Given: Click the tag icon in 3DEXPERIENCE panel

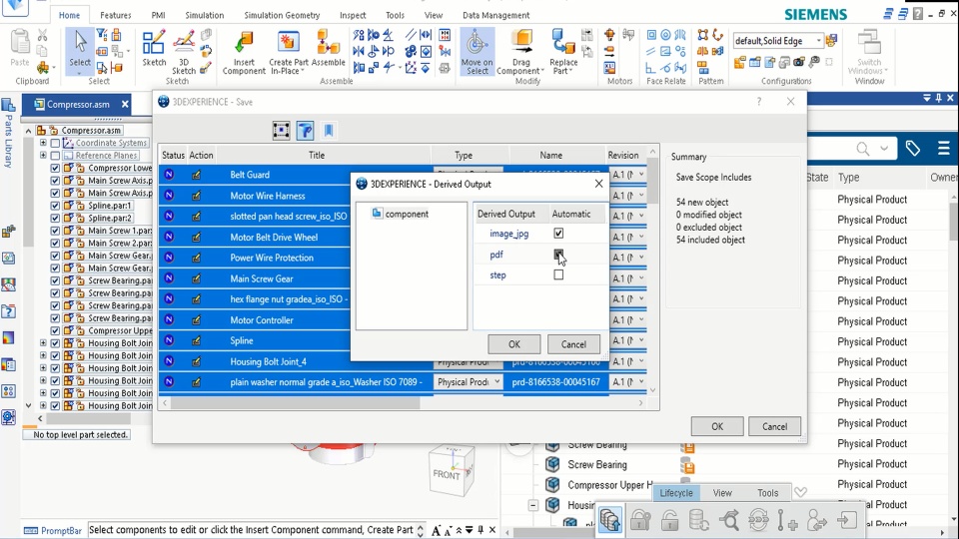Looking at the screenshot, I should pos(912,149).
